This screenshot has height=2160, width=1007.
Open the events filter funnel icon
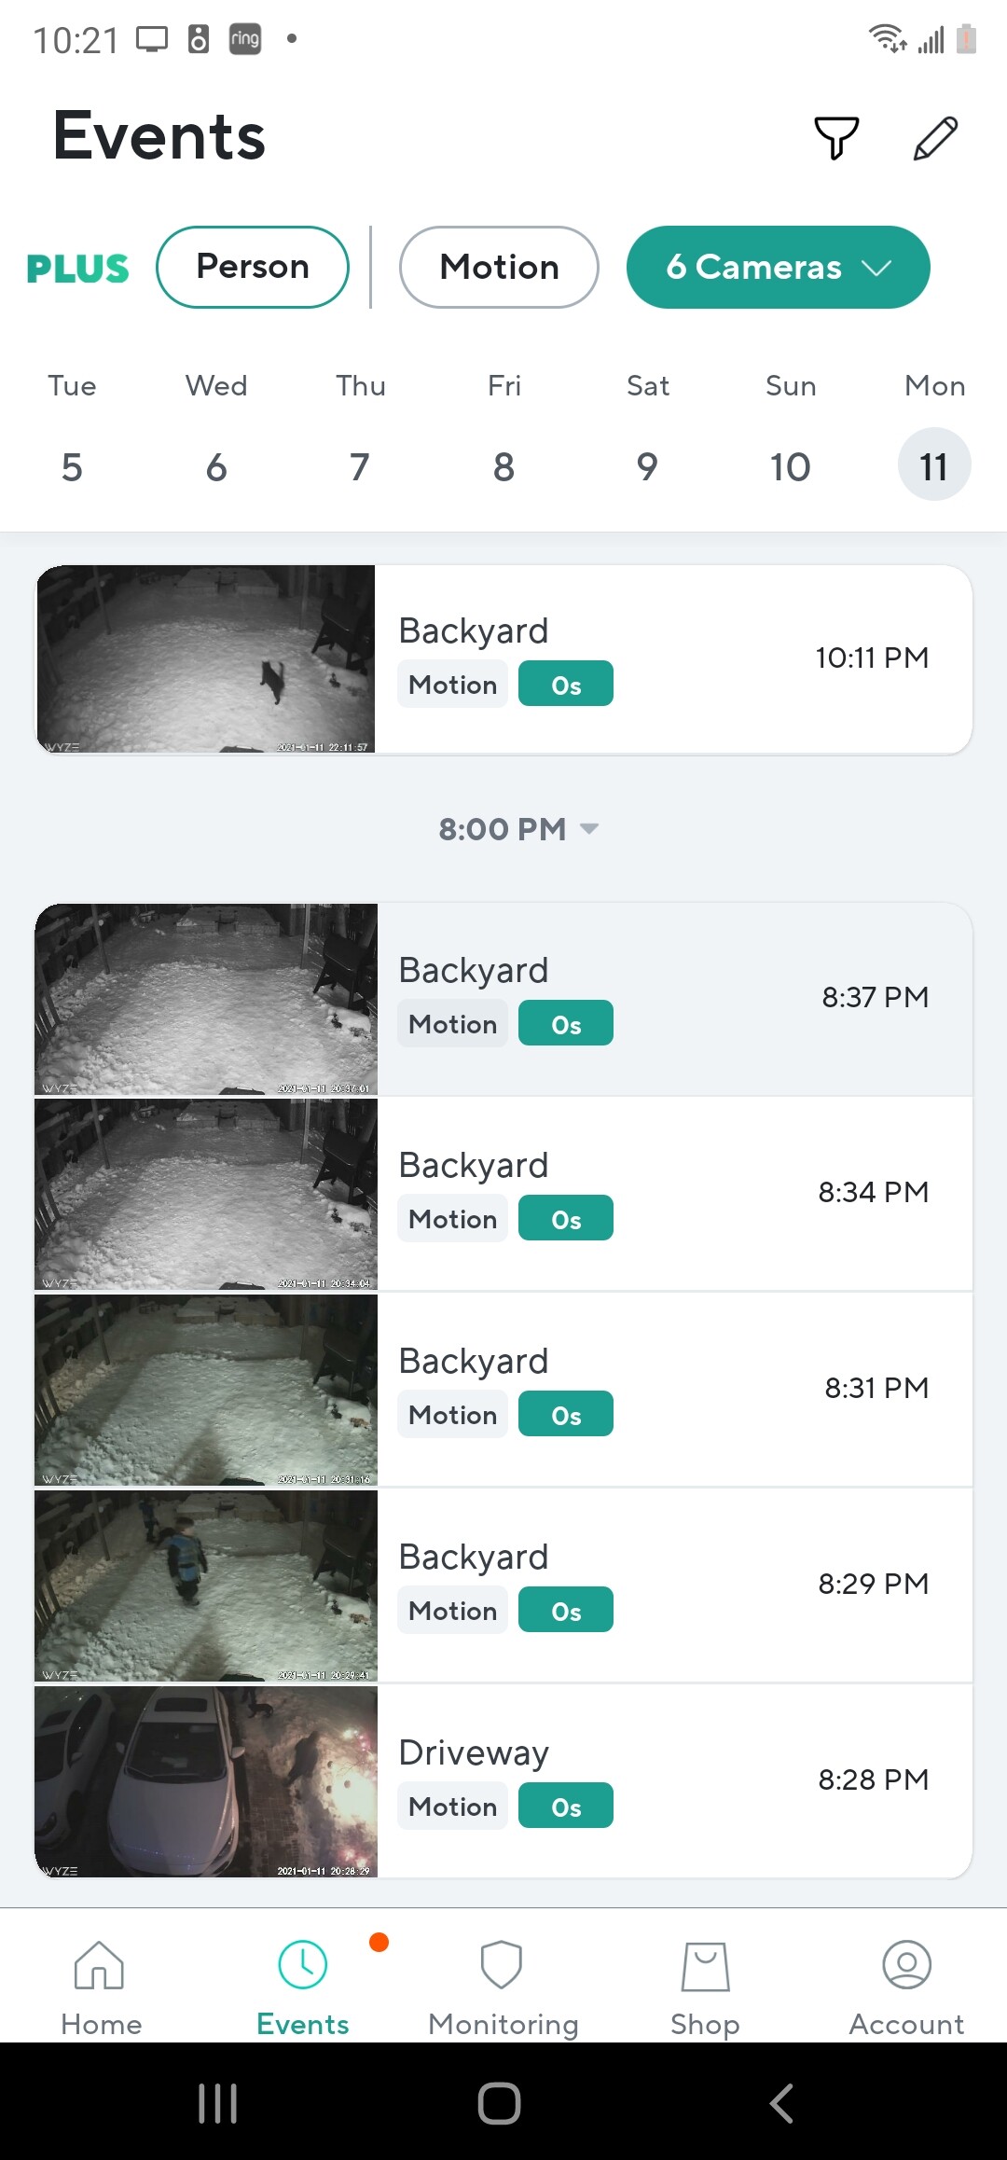836,138
